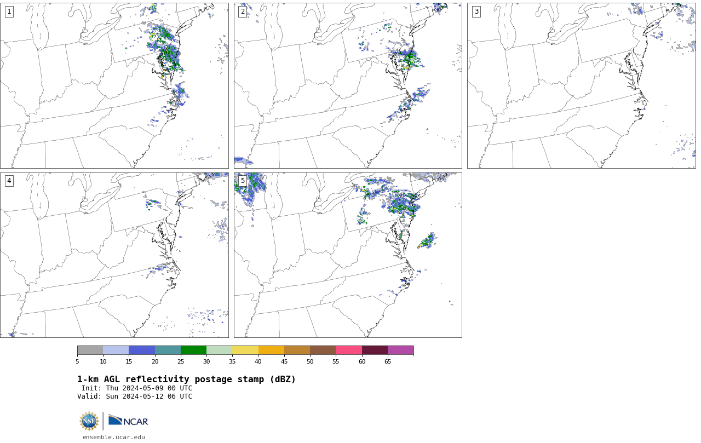Screen dimensions: 701x443
Task: Open ensemble member 1 reflectivity map
Action: (x=114, y=85)
